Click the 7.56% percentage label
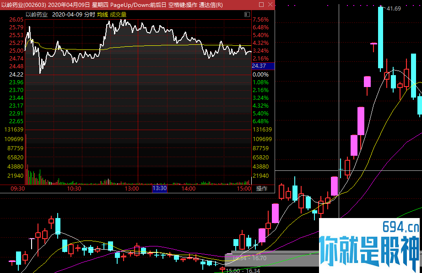Image resolution: width=422 pixels, height=273 pixels. coord(260,20)
